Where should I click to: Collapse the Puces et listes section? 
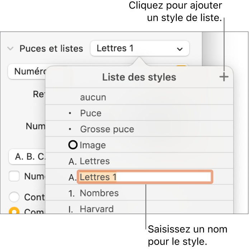click(x=11, y=49)
